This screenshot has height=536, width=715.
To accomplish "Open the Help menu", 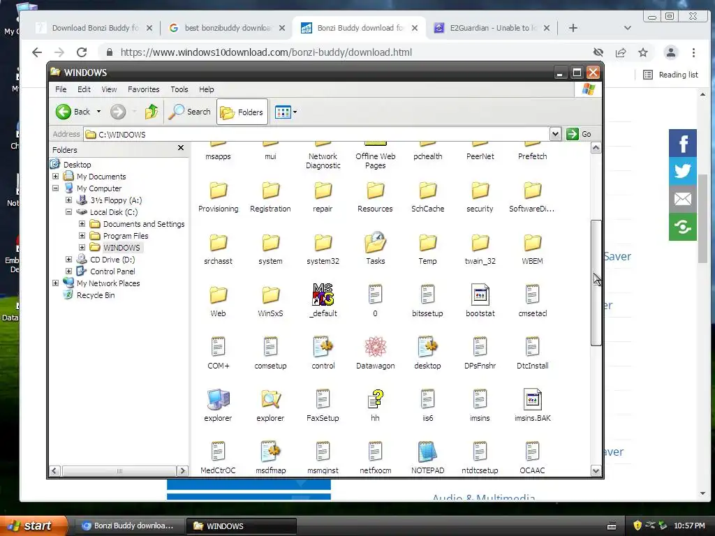I will [206, 89].
